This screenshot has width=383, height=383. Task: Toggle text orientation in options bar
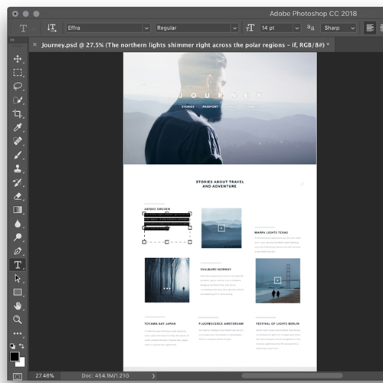click(x=52, y=28)
